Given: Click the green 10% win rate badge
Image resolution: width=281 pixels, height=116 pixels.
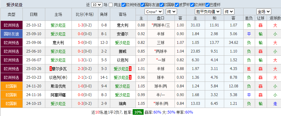Looking at the screenshot, I should [138, 112].
